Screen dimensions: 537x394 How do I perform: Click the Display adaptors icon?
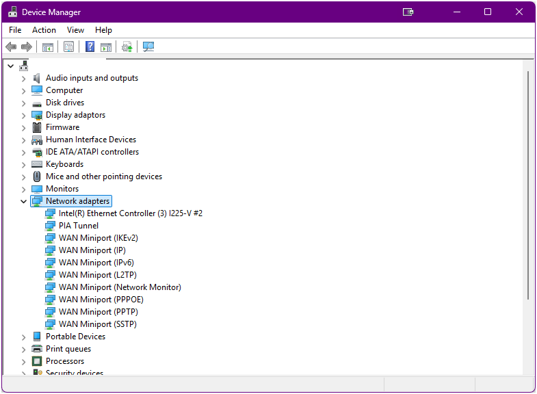(x=37, y=116)
